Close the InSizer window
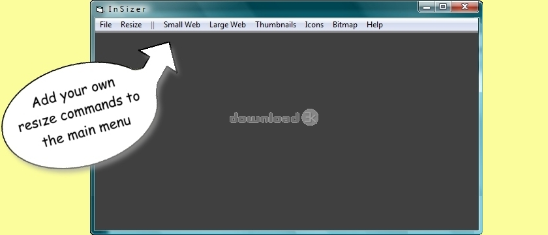This screenshot has height=235, width=548. coord(464,7)
